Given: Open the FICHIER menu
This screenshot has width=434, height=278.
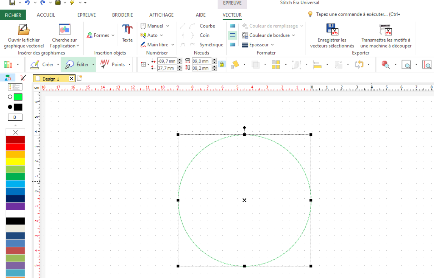Looking at the screenshot, I should [13, 15].
